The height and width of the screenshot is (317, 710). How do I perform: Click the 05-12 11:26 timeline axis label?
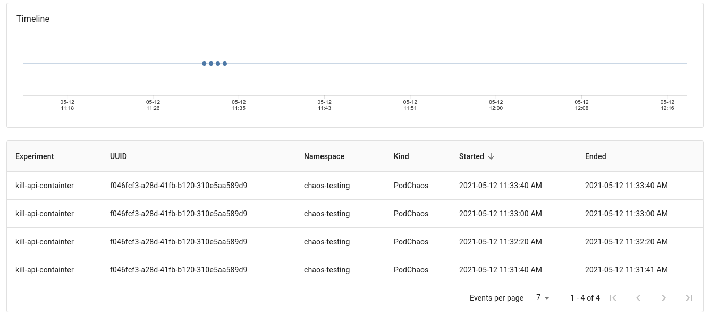point(153,105)
